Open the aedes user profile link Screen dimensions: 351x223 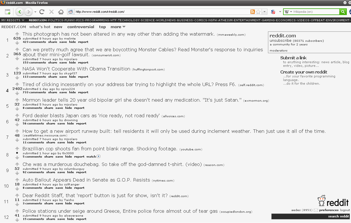pyautogui.click(x=296, y=210)
